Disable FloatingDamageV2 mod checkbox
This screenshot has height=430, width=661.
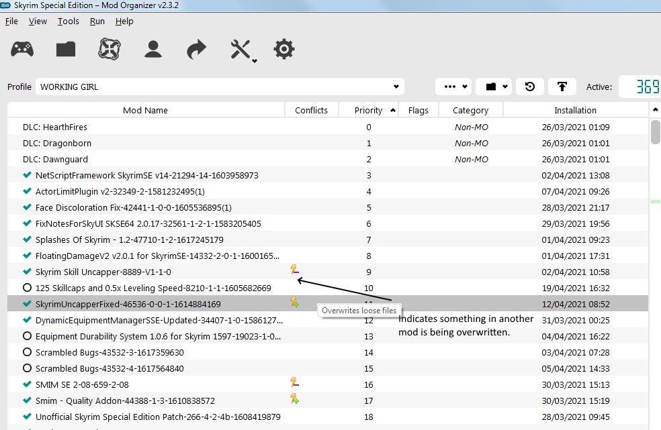click(28, 256)
